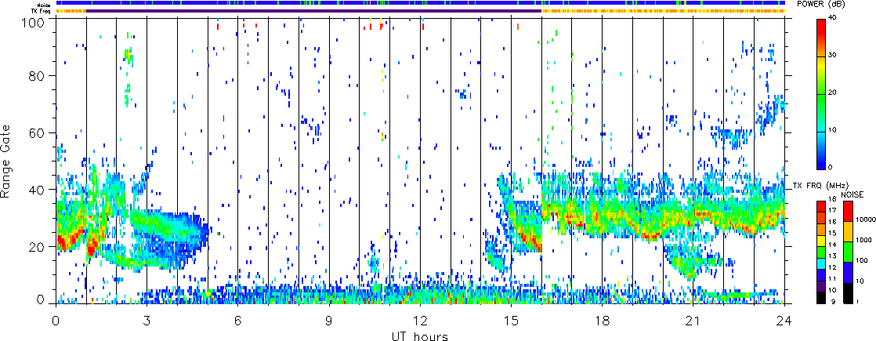This screenshot has width=876, height=341.
Task: Click the 24 tick label on the UT hours axis
Action: click(x=784, y=321)
